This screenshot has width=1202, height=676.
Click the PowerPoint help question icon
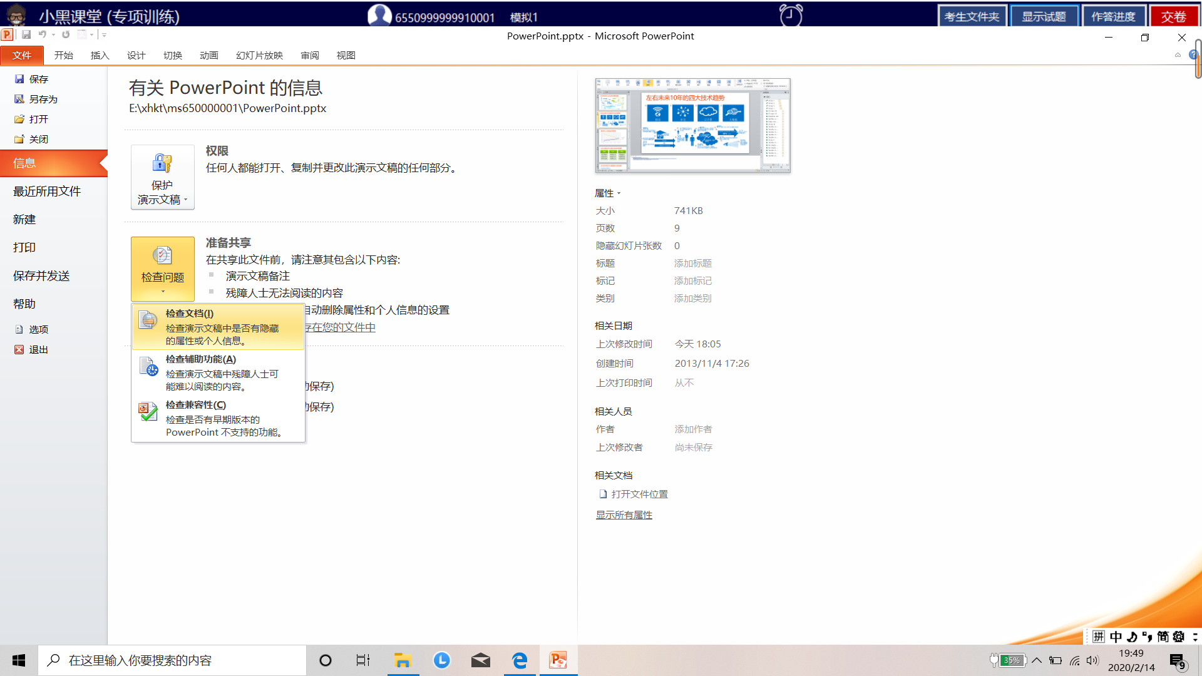point(1193,55)
